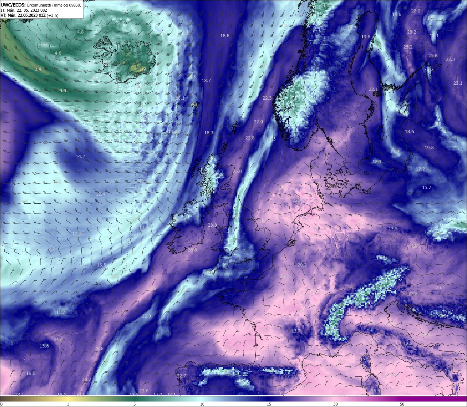
Task: Click the 13.6 value label
Action: point(44,346)
